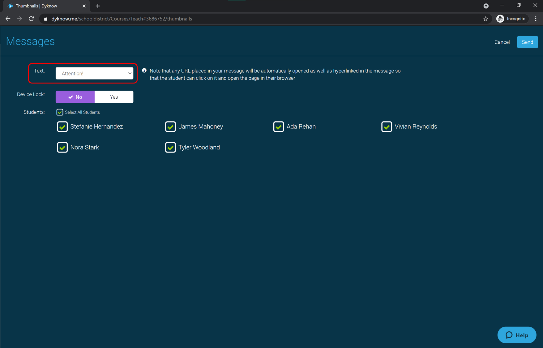This screenshot has height=348, width=543.
Task: Toggle the Ada Rehan checkbox
Action: tap(279, 127)
